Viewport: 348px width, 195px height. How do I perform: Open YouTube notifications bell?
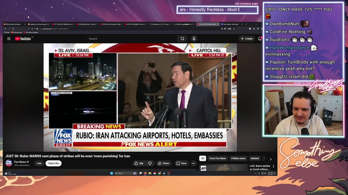pos(260,39)
